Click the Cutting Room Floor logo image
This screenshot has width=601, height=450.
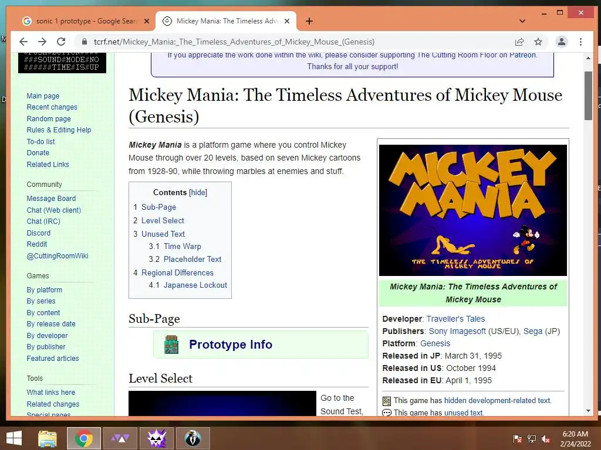pos(62,63)
